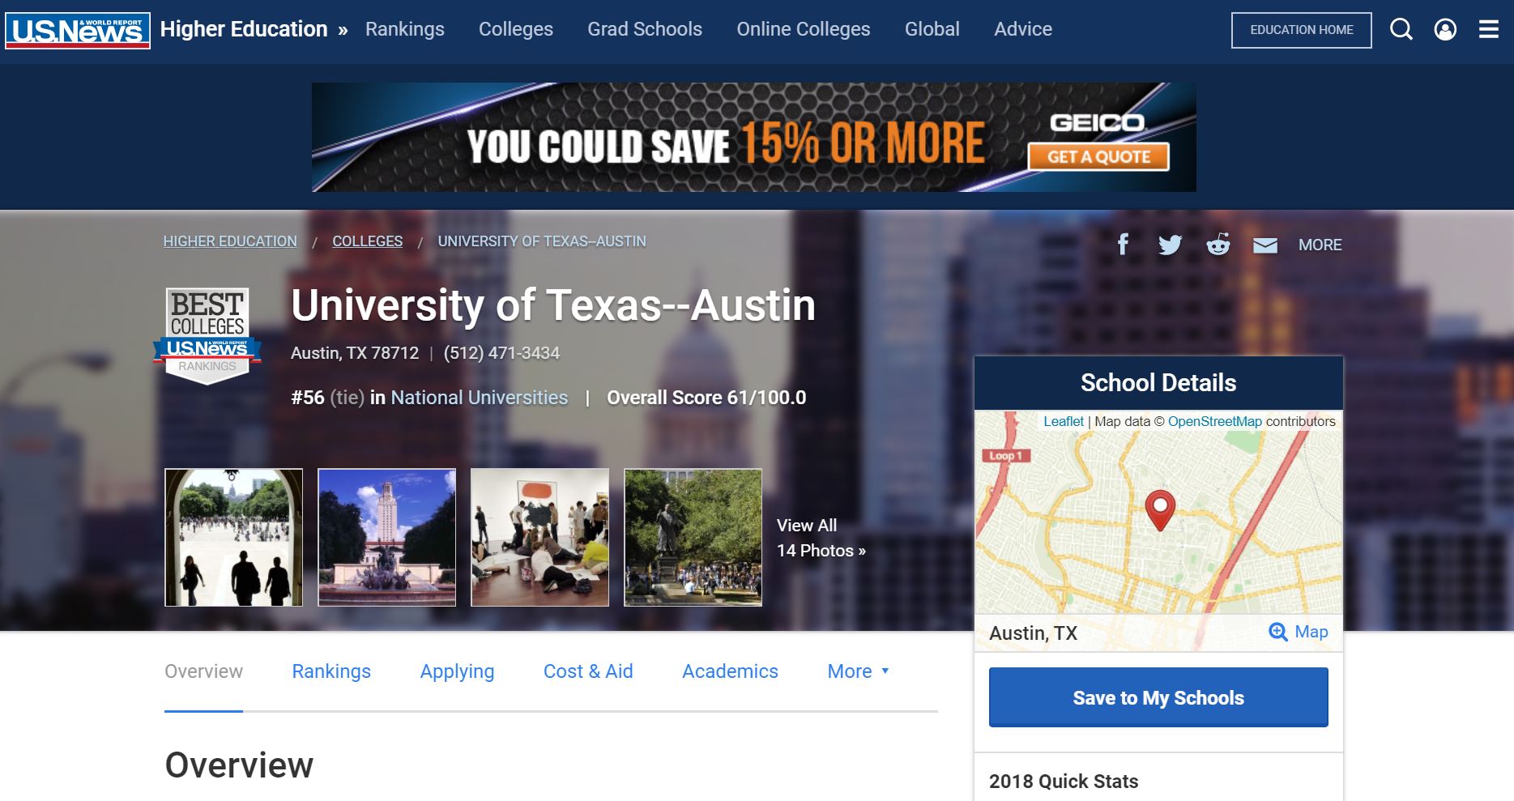Open the UT Tower photo thumbnail
This screenshot has width=1514, height=801.
point(387,538)
